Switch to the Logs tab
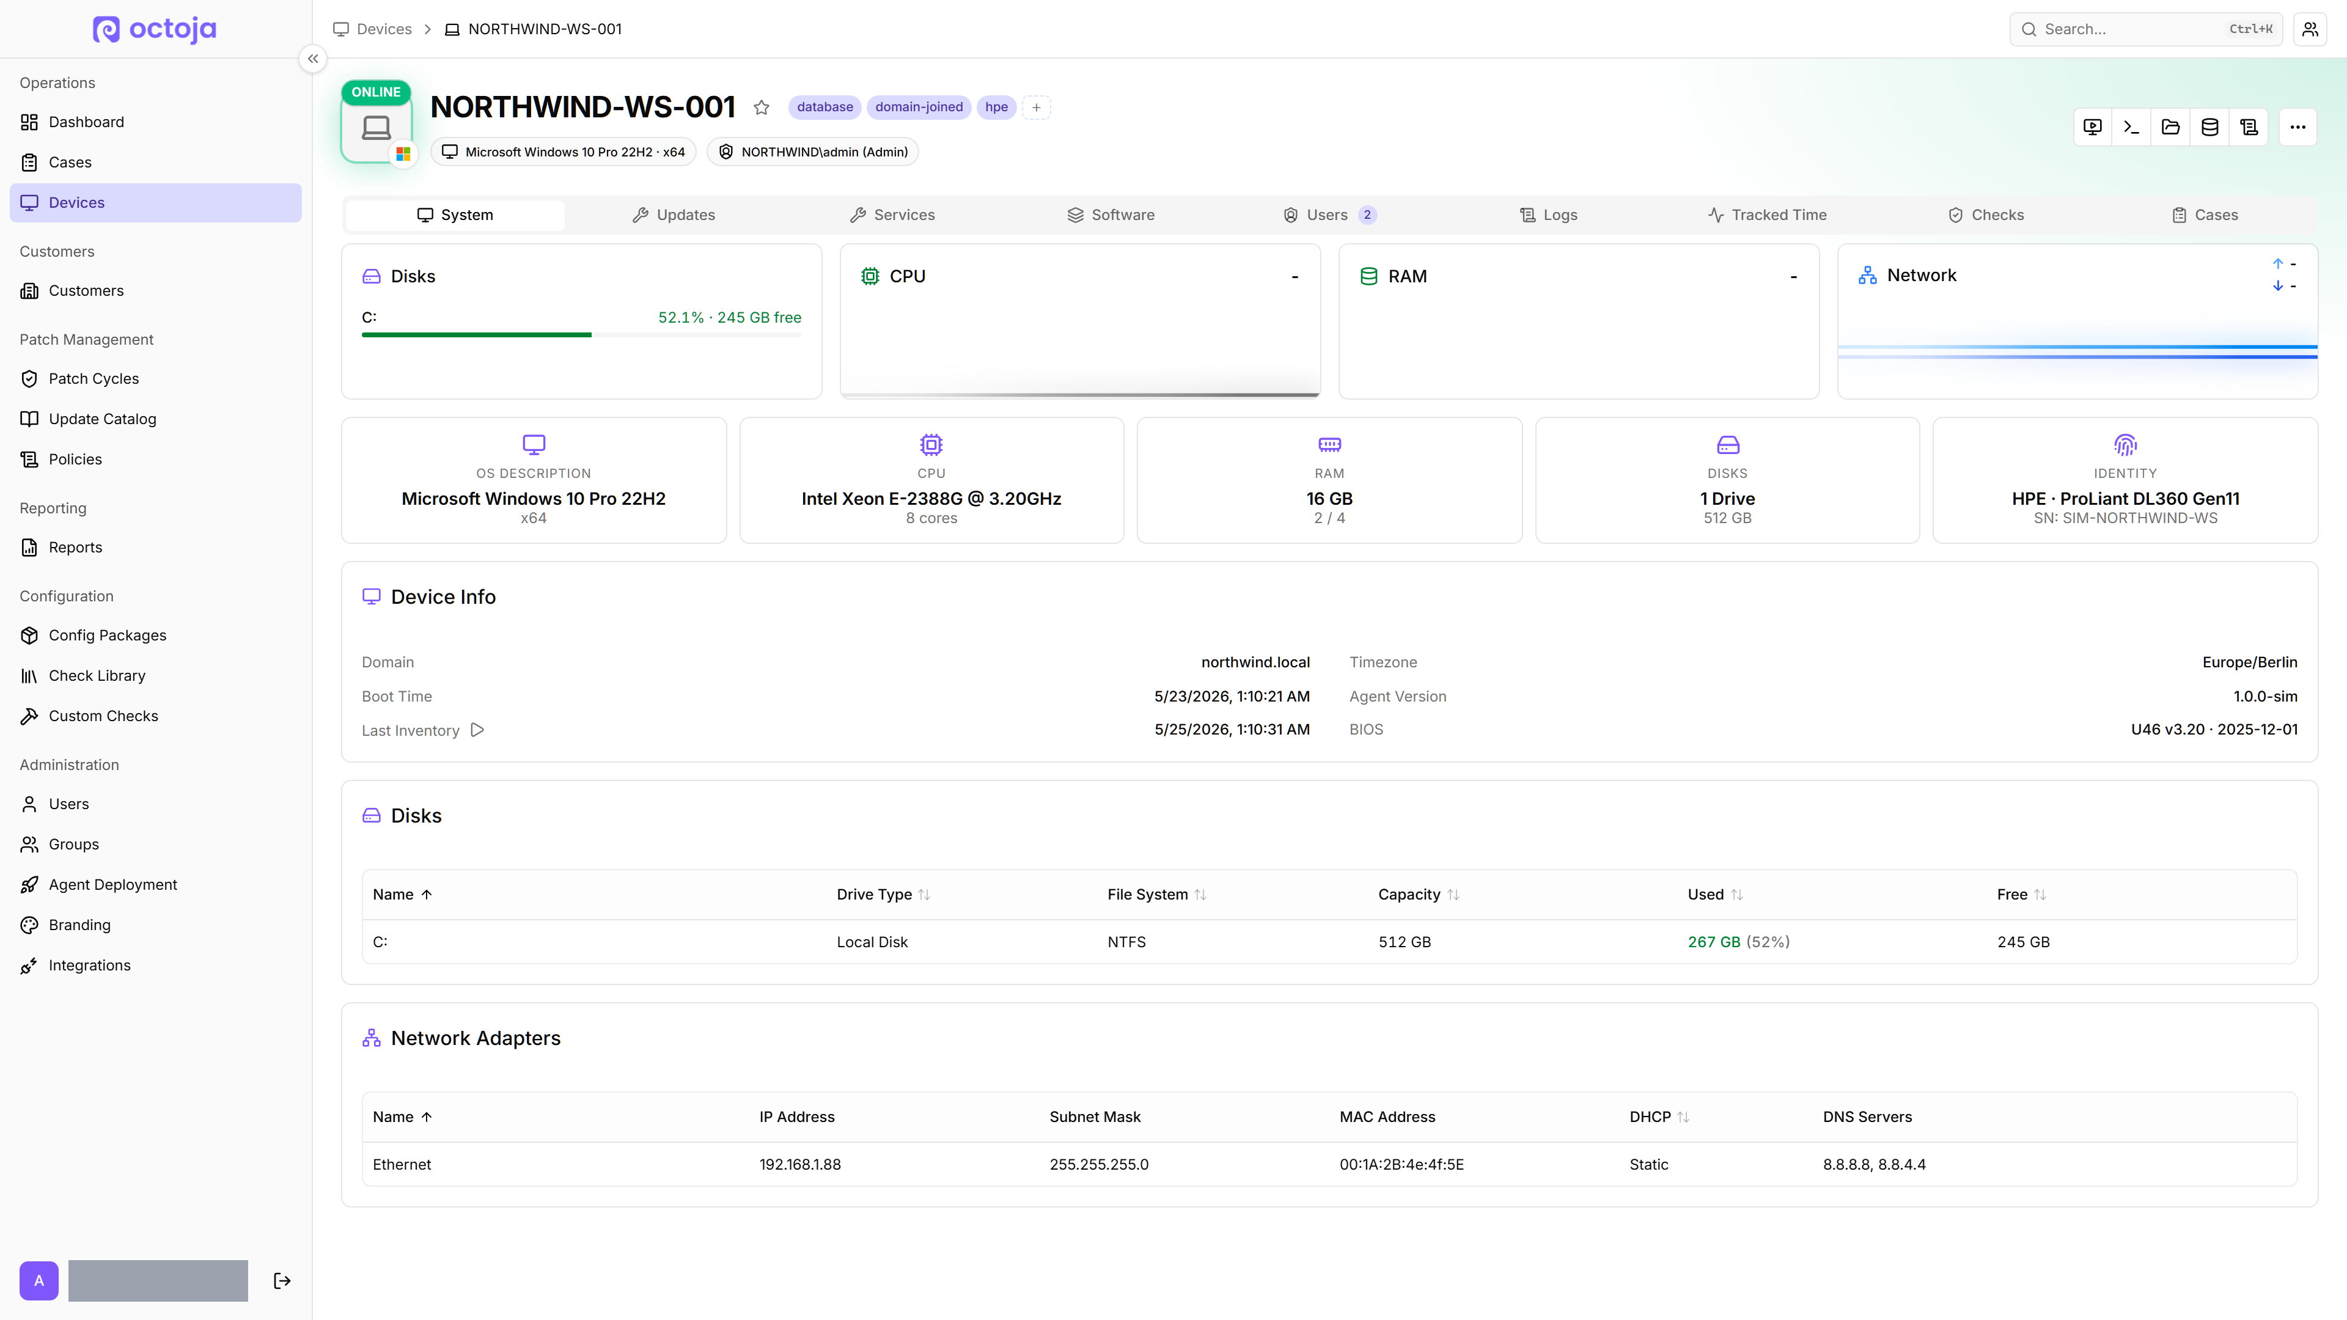 point(1548,215)
